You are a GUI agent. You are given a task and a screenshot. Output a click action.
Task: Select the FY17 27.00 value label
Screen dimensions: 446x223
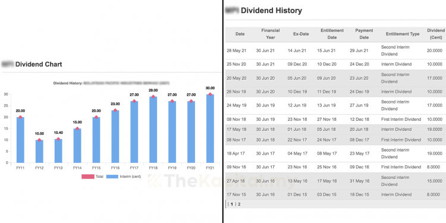[134, 95]
